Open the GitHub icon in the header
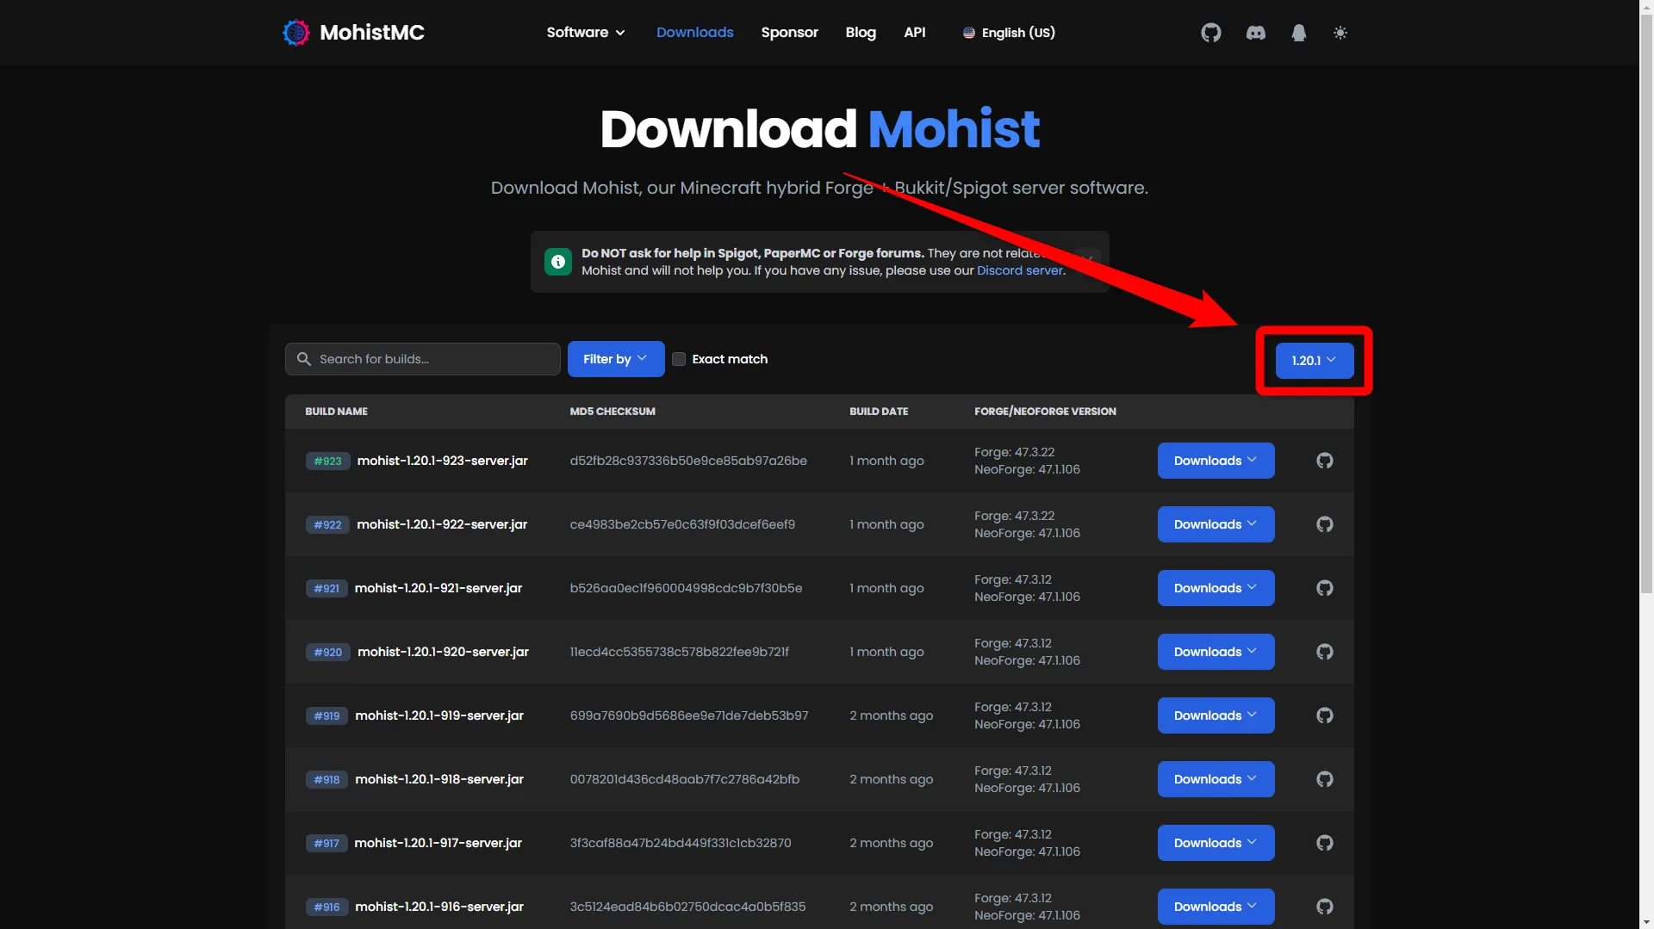1654x929 pixels. point(1211,33)
